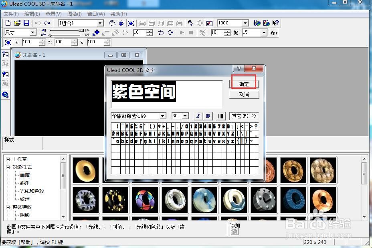
Task: Open the 文件(F) menu
Action: click(11, 14)
